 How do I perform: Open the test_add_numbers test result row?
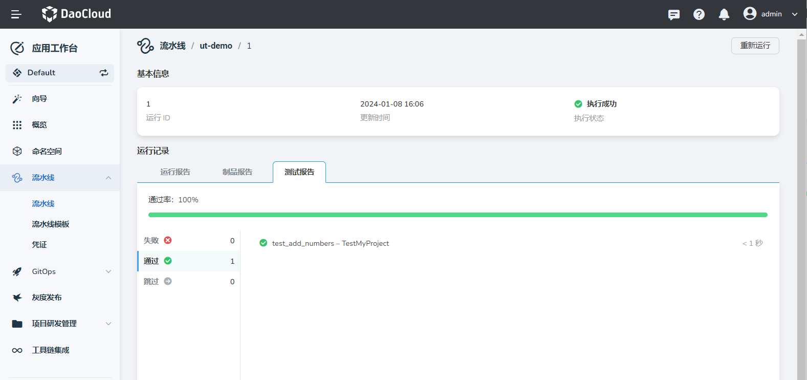click(x=330, y=243)
